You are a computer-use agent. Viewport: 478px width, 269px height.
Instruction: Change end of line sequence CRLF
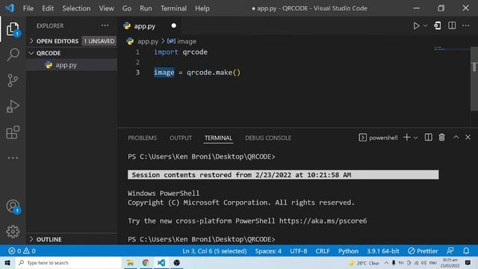pyautogui.click(x=323, y=251)
